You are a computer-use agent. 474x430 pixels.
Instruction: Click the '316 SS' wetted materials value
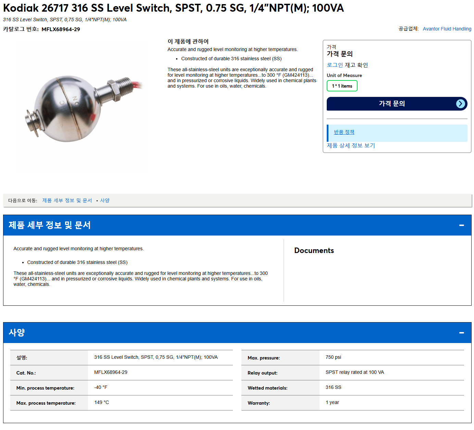333,387
